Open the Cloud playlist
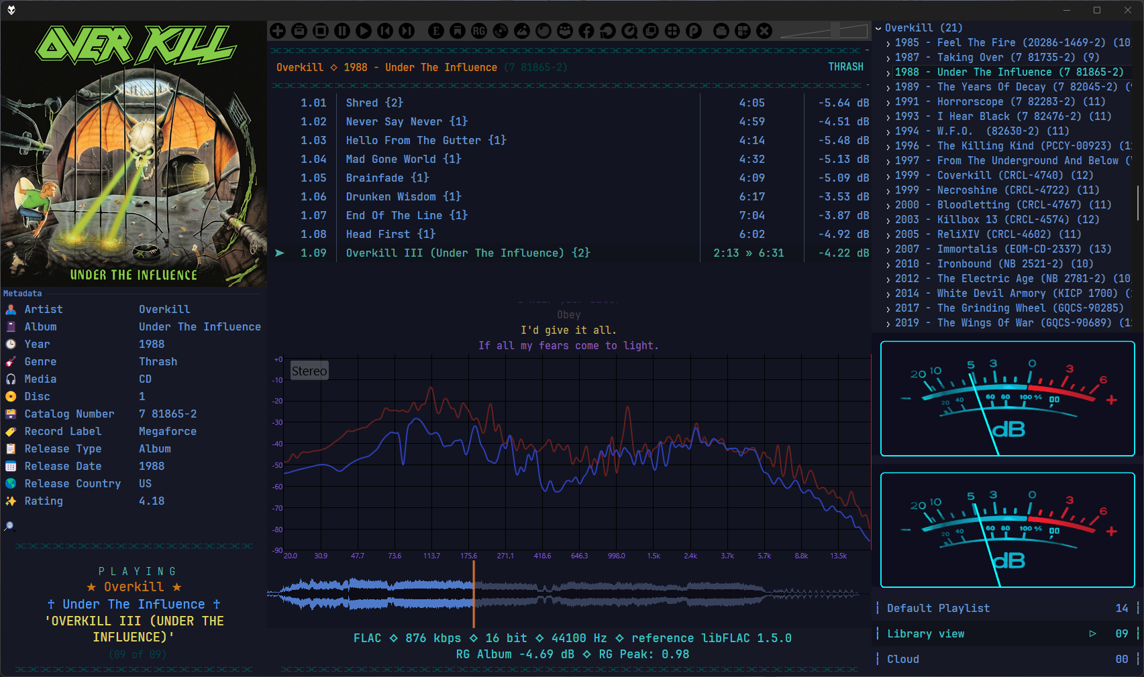 [x=903, y=659]
